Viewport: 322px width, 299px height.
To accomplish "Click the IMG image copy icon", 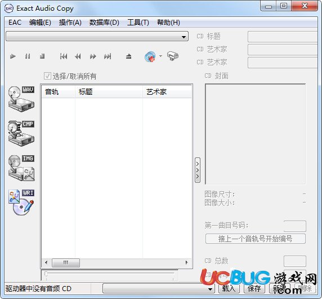I will click(21, 168).
